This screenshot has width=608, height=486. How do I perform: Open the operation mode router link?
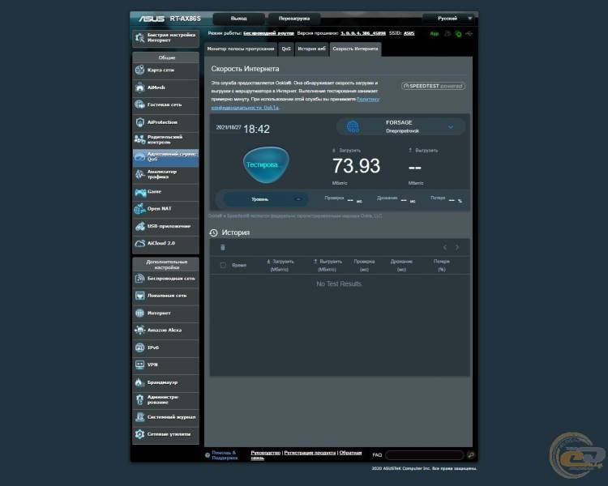268,33
